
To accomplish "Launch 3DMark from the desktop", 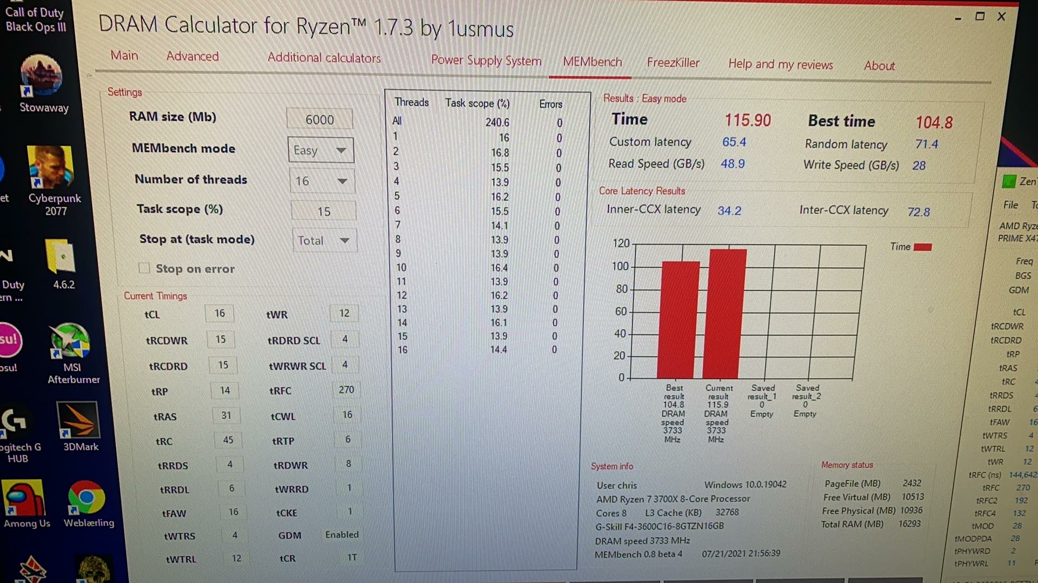I will [79, 426].
